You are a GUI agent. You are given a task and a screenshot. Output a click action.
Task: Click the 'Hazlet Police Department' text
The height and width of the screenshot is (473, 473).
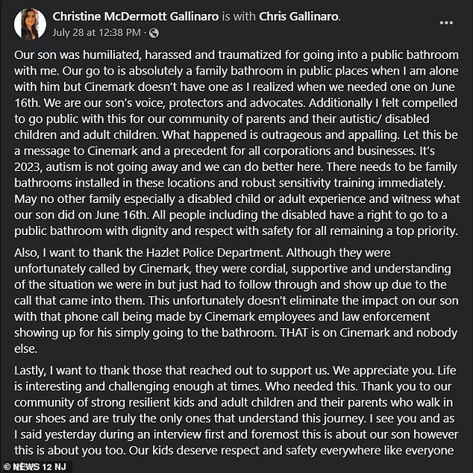(x=213, y=252)
